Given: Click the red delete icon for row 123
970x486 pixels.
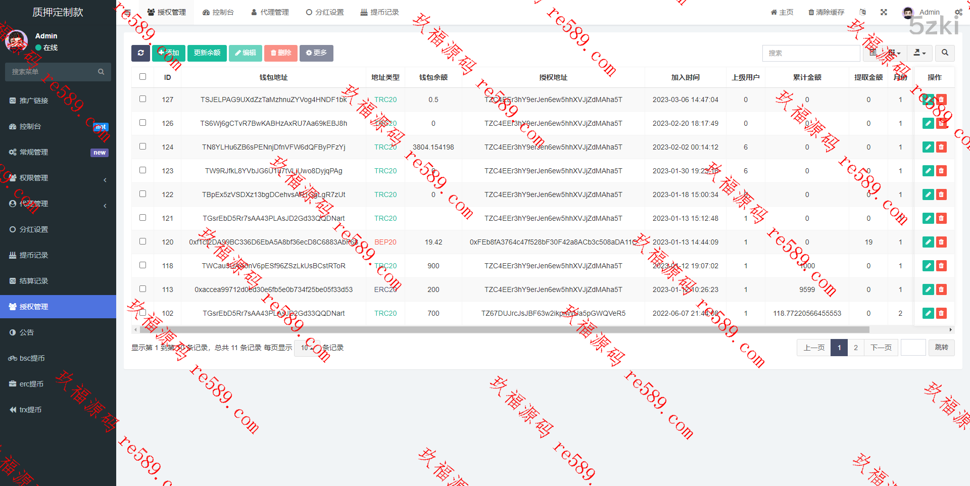Looking at the screenshot, I should 941,171.
